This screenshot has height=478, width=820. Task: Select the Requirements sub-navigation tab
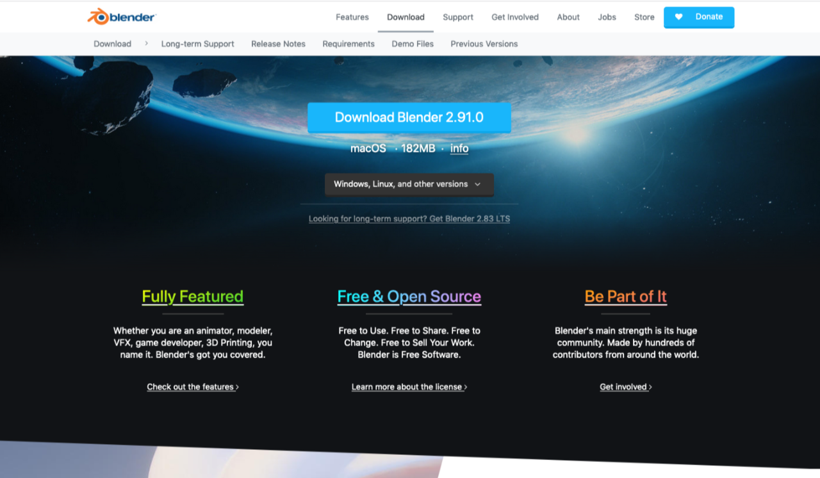click(348, 44)
